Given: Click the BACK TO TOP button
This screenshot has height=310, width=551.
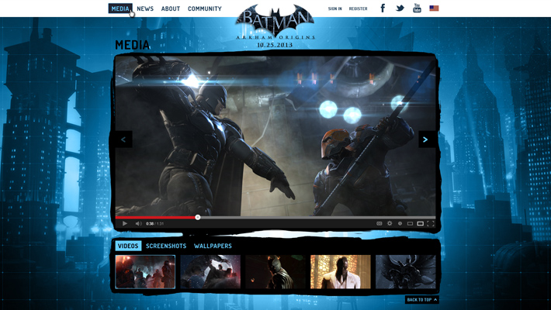Looking at the screenshot, I should [x=422, y=299].
